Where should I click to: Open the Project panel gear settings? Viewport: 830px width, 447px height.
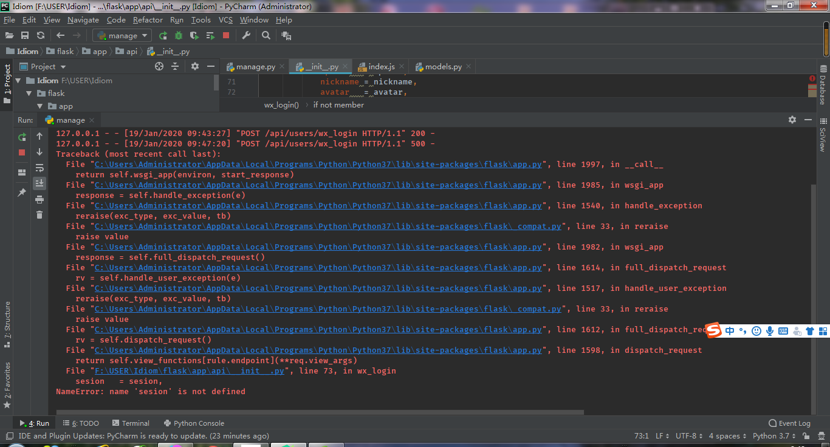point(195,66)
